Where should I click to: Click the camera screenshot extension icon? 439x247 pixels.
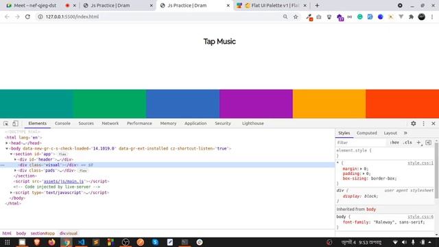319,17
